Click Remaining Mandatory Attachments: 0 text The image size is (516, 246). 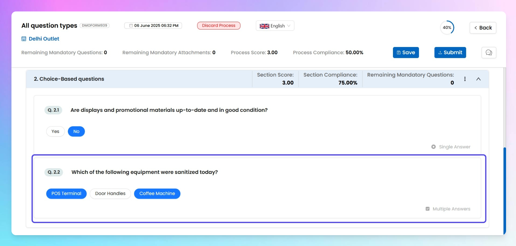[x=169, y=52]
